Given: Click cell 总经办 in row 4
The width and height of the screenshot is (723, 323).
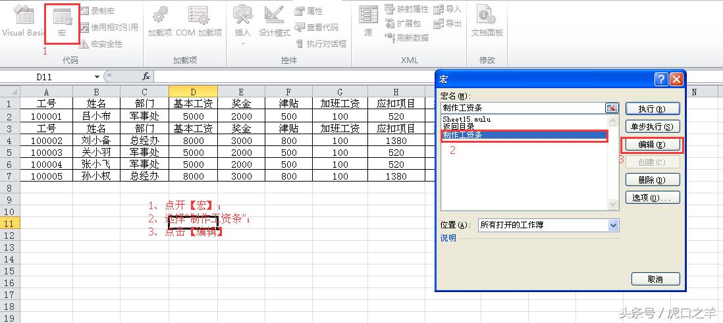Looking at the screenshot, I should (x=144, y=141).
